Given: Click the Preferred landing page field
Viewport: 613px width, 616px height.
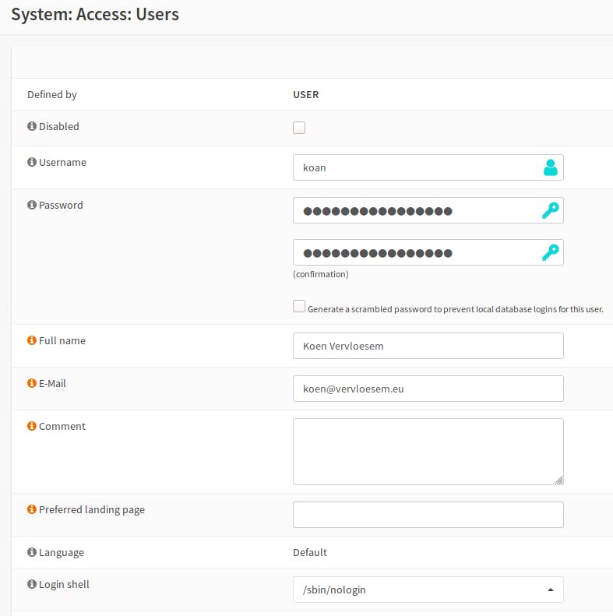Looking at the screenshot, I should (428, 515).
